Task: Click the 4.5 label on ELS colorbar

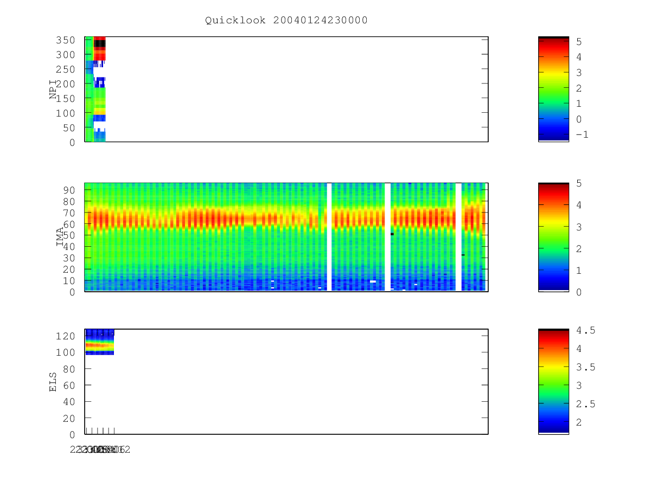Action: click(585, 330)
